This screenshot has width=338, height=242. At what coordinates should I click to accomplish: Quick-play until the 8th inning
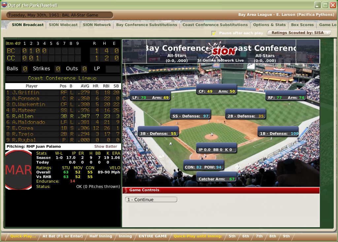273,236
